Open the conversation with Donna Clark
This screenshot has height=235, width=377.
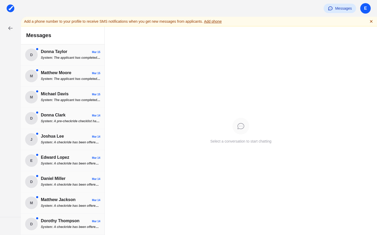click(63, 118)
